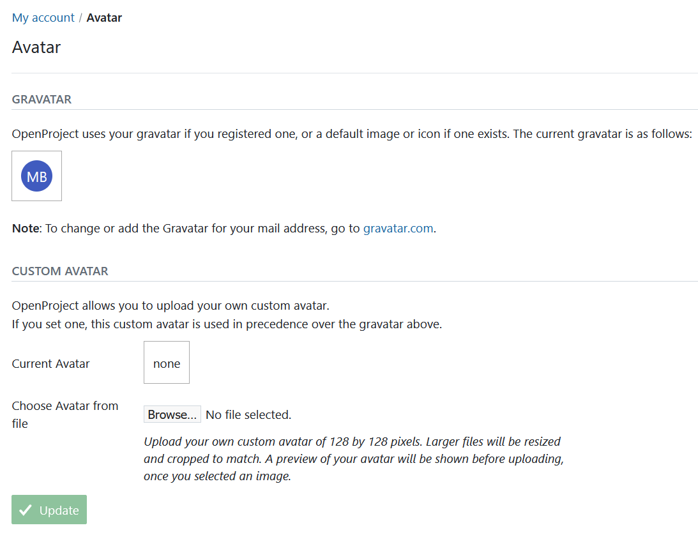Click the bold 'Note' text
Viewport: 698px width, 560px height.
click(26, 228)
